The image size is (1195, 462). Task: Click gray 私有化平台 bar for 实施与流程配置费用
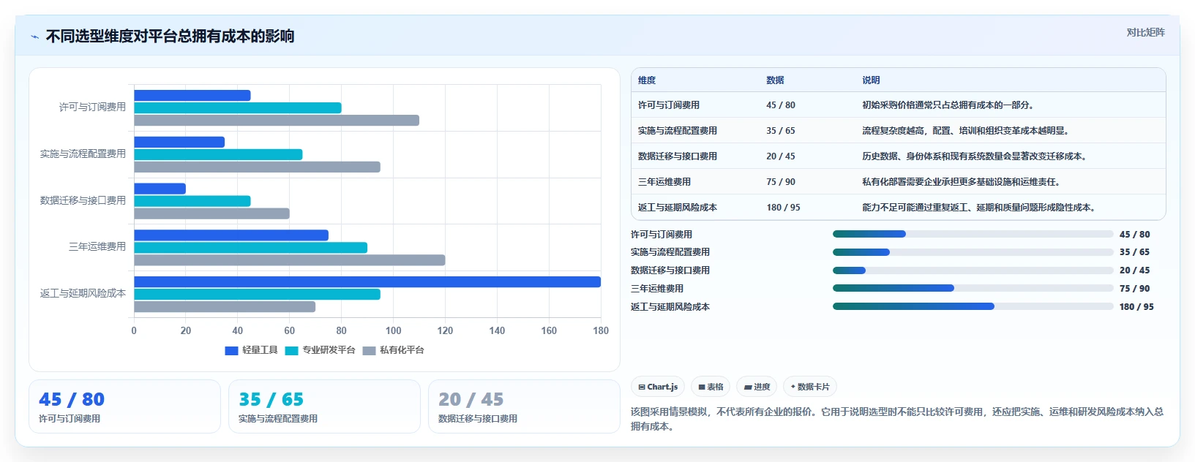[257, 167]
